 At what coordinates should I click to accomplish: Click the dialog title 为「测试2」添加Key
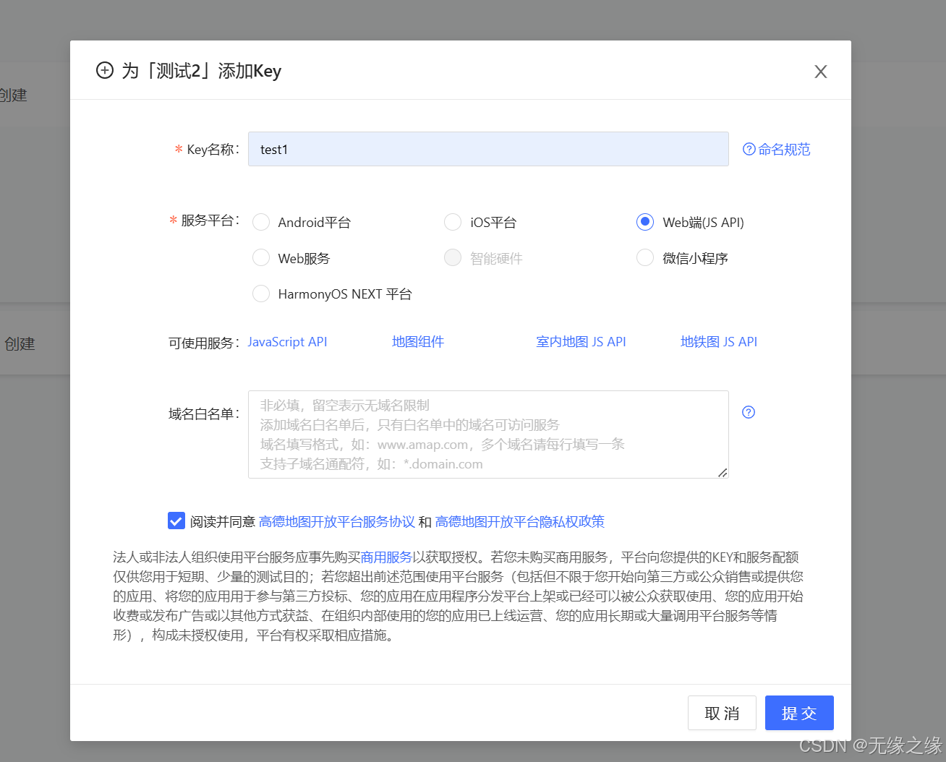click(x=201, y=71)
